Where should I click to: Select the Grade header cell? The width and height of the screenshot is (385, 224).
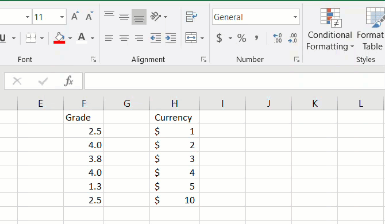[x=84, y=117]
